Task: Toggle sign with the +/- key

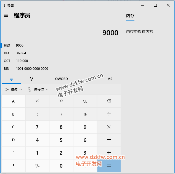Action: (37, 166)
